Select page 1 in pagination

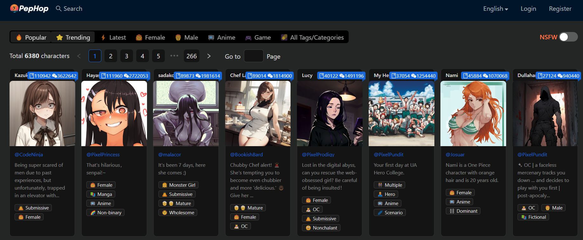coord(95,56)
